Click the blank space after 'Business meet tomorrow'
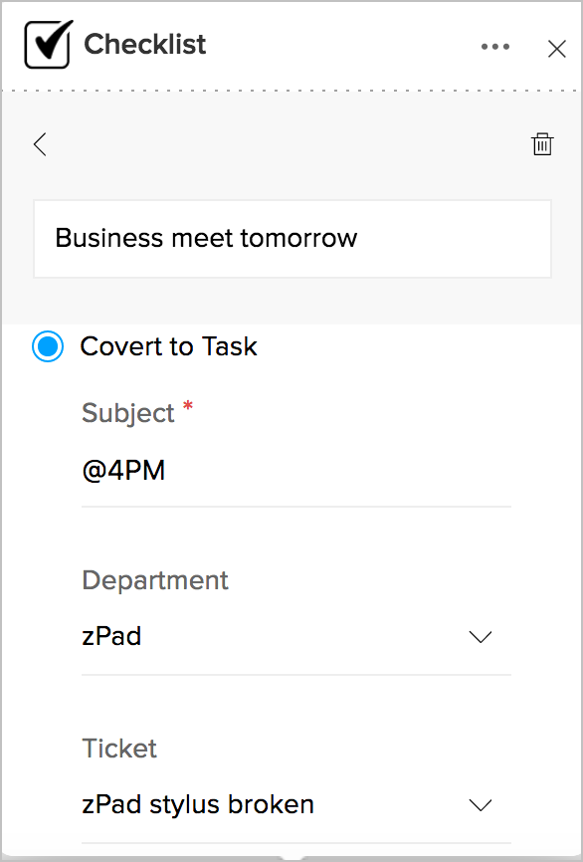Viewport: 583px width, 862px height. click(454, 239)
